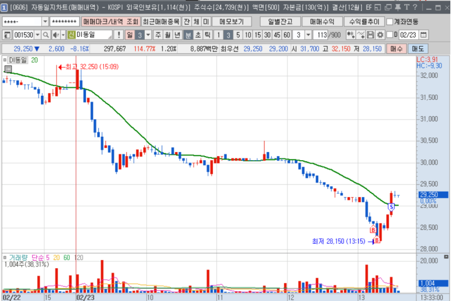Click the T font size icon in title bar
The width and height of the screenshot is (452, 301).
coord(406,7)
